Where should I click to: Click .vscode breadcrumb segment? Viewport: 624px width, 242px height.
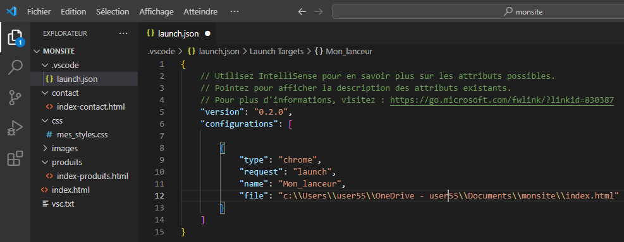[x=161, y=51]
